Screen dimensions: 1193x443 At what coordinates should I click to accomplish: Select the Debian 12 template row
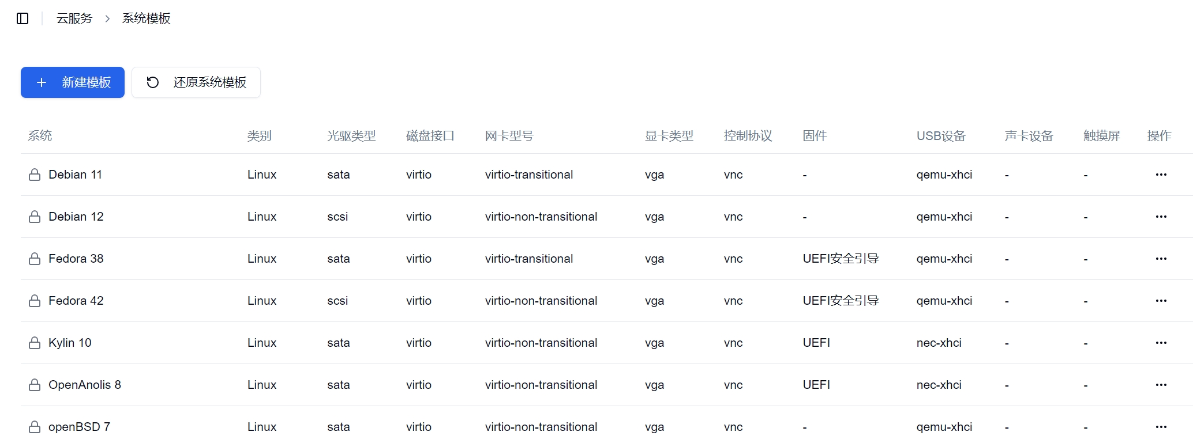click(607, 217)
